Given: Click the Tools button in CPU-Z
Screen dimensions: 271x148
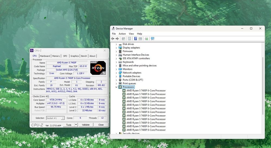Looking at the screenshot, I should pyautogui.click(x=69, y=125).
